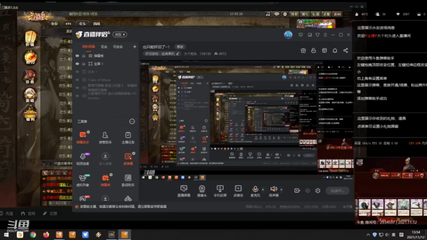The height and width of the screenshot is (240, 427).
Task: Click the 特权 button in game top bar
Action: pos(295,14)
